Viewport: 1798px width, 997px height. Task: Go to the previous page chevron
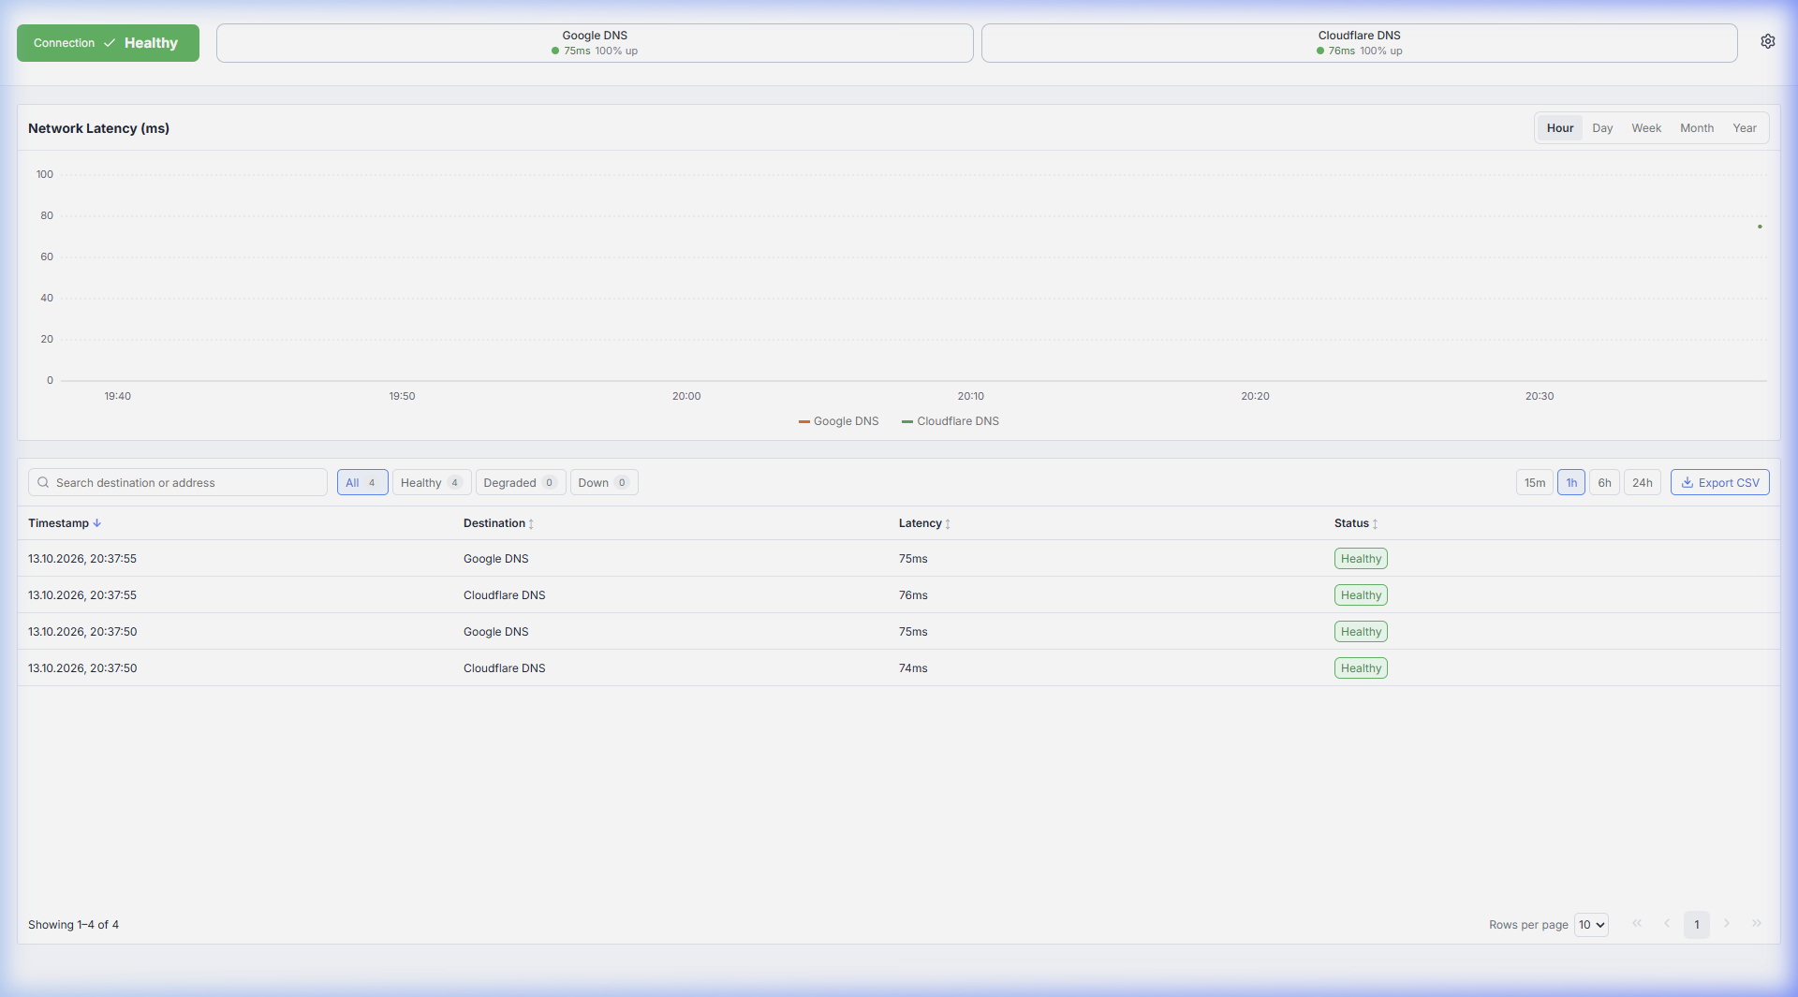[x=1667, y=924]
